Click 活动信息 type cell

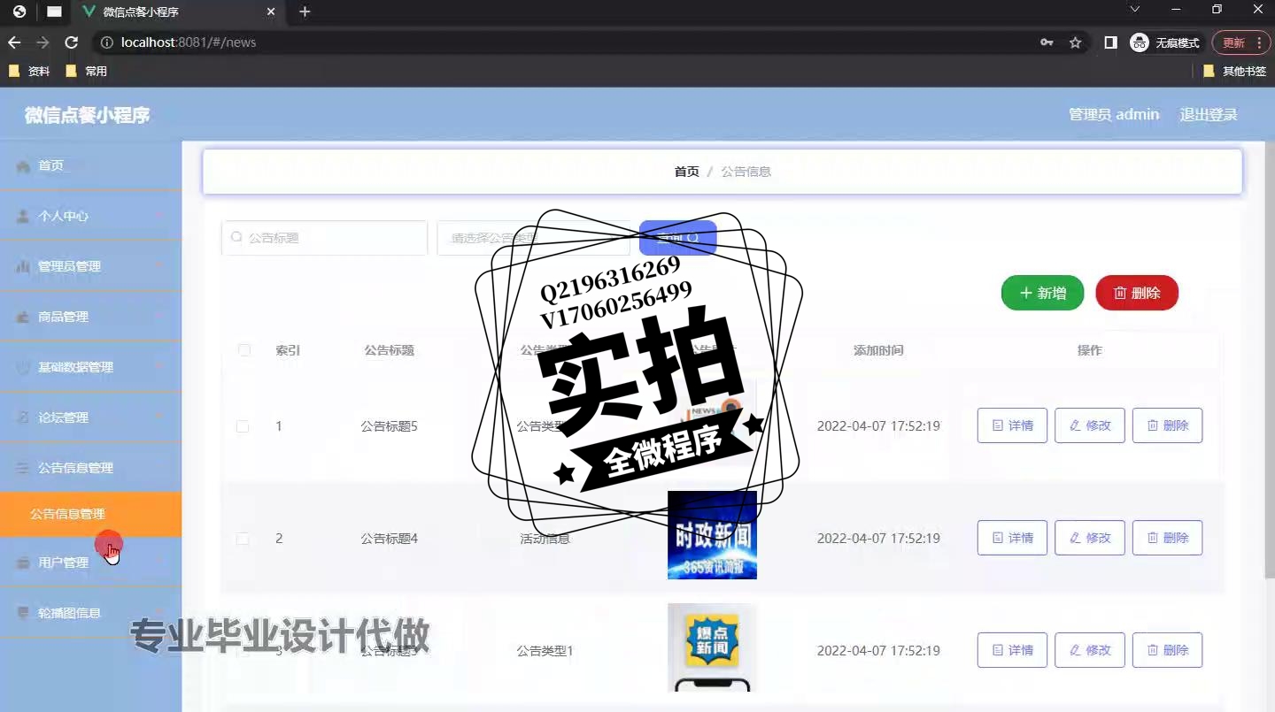tap(545, 539)
